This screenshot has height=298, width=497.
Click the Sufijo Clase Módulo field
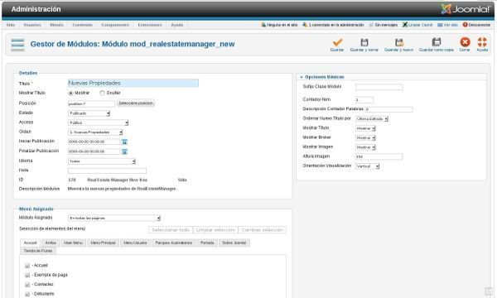(x=379, y=87)
